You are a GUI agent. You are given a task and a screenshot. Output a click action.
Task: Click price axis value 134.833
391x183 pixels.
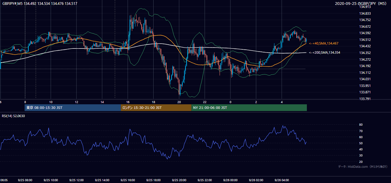click(x=365, y=13)
